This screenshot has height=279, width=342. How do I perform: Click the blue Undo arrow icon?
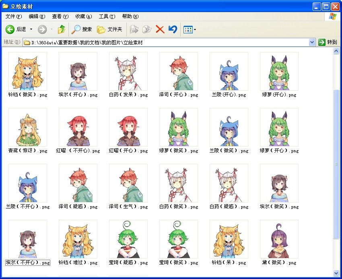point(173,29)
